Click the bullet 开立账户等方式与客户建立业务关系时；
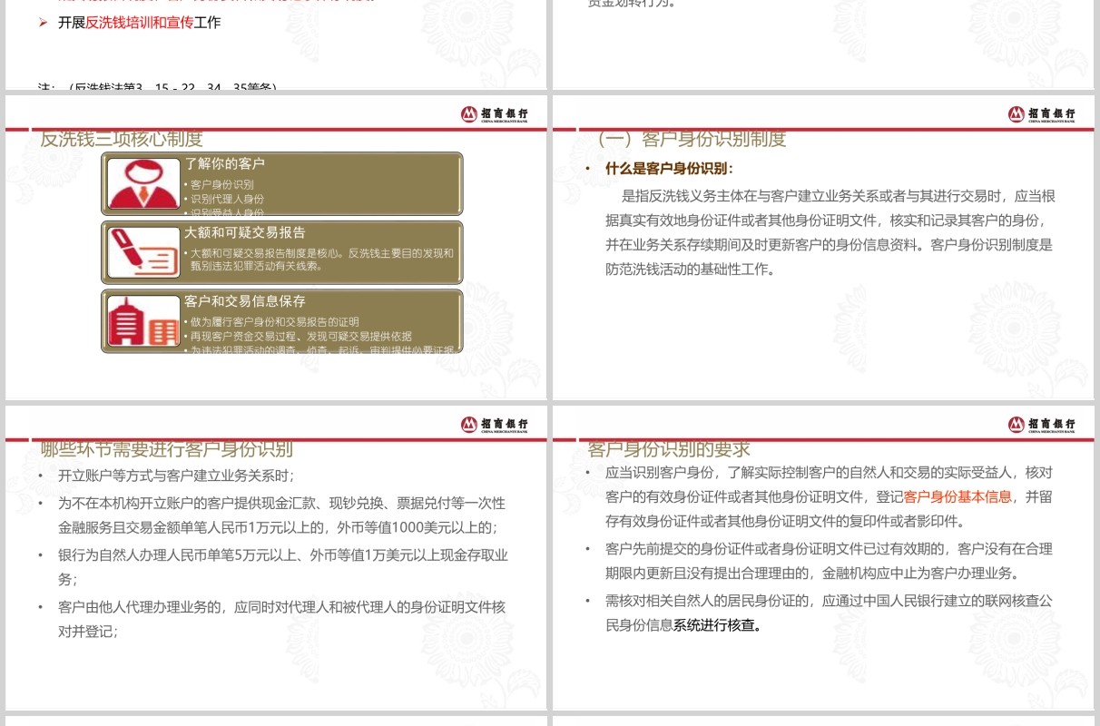1100x726 pixels. (x=176, y=476)
